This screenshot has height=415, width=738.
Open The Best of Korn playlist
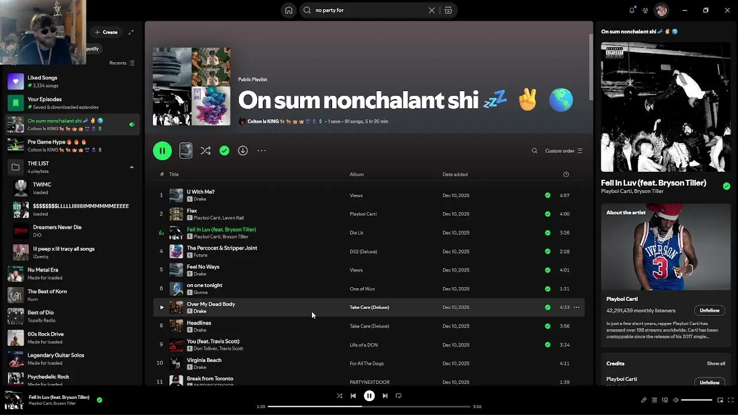click(x=73, y=295)
